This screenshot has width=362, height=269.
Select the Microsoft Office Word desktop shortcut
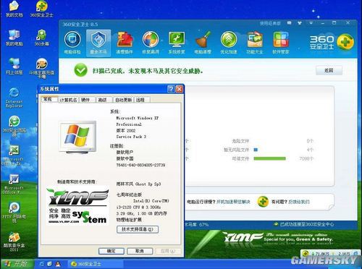pyautogui.click(x=13, y=184)
